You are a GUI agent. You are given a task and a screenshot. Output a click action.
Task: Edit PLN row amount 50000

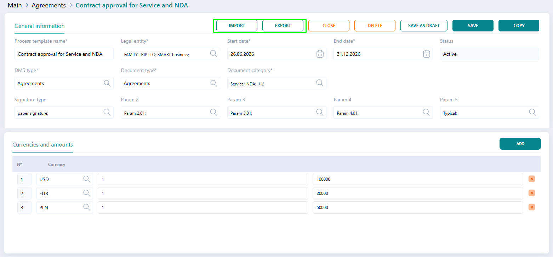(x=418, y=207)
